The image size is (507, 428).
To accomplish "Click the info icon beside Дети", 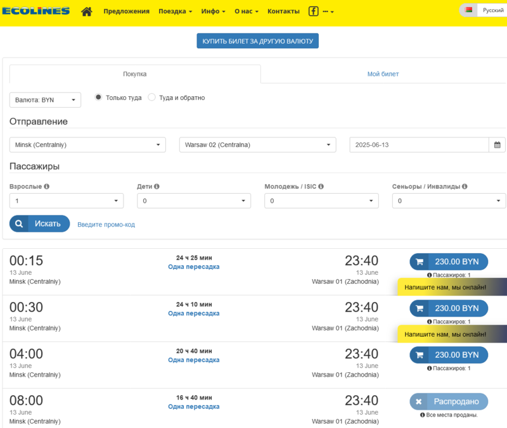I will [157, 187].
